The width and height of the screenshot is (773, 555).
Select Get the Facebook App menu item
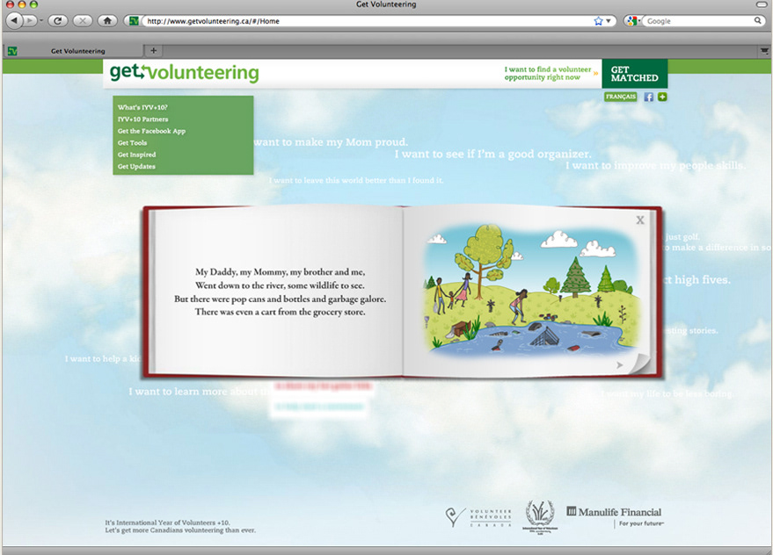tap(151, 131)
